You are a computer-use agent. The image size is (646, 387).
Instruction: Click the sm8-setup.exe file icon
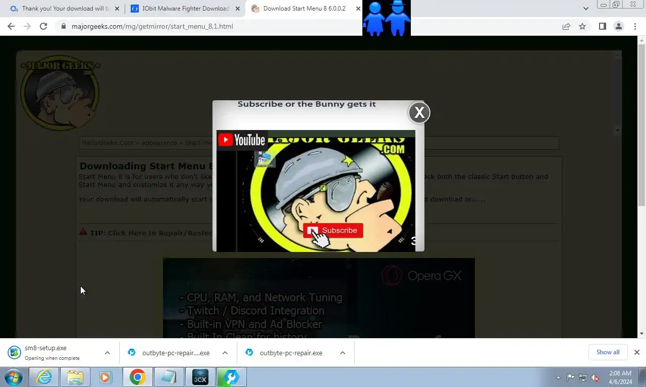[14, 352]
